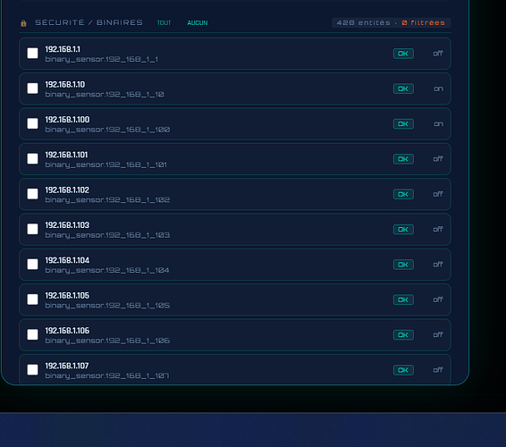Click the OK badge for 192.168.1.1
The image size is (506, 447).
coord(403,54)
